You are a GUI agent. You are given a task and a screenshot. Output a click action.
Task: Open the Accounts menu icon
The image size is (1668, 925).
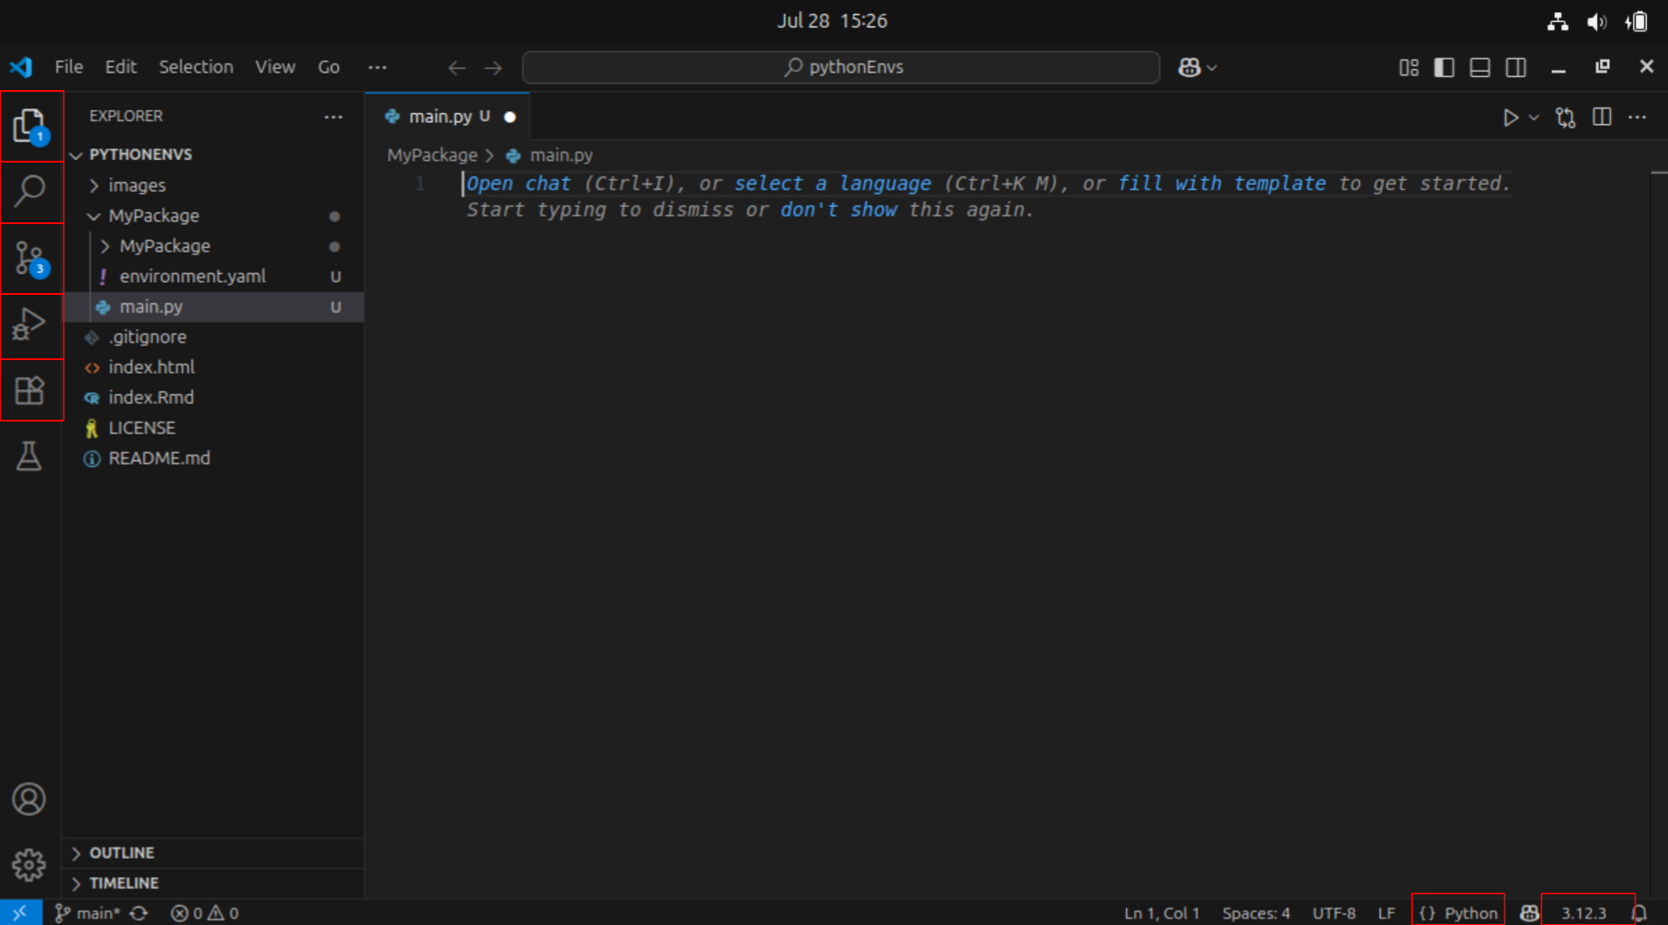29,799
